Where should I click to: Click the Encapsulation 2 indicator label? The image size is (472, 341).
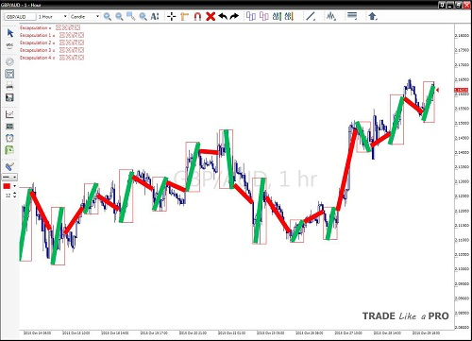[x=37, y=43]
